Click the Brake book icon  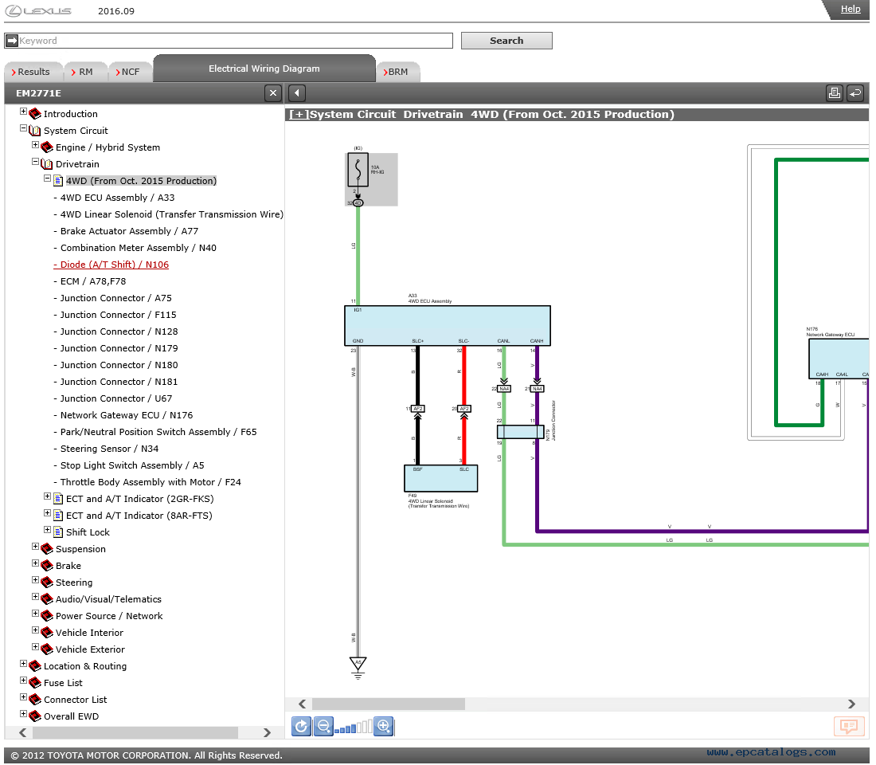(47, 566)
